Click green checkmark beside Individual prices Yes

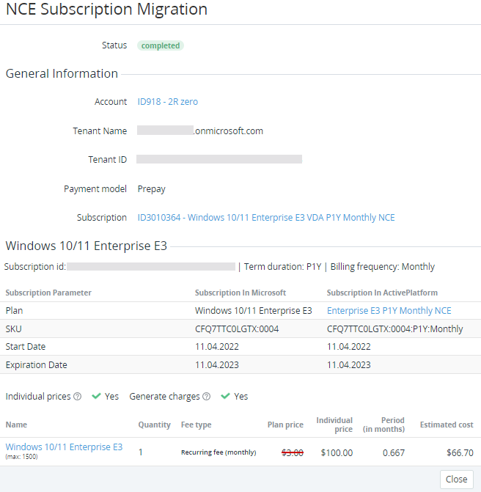[96, 396]
